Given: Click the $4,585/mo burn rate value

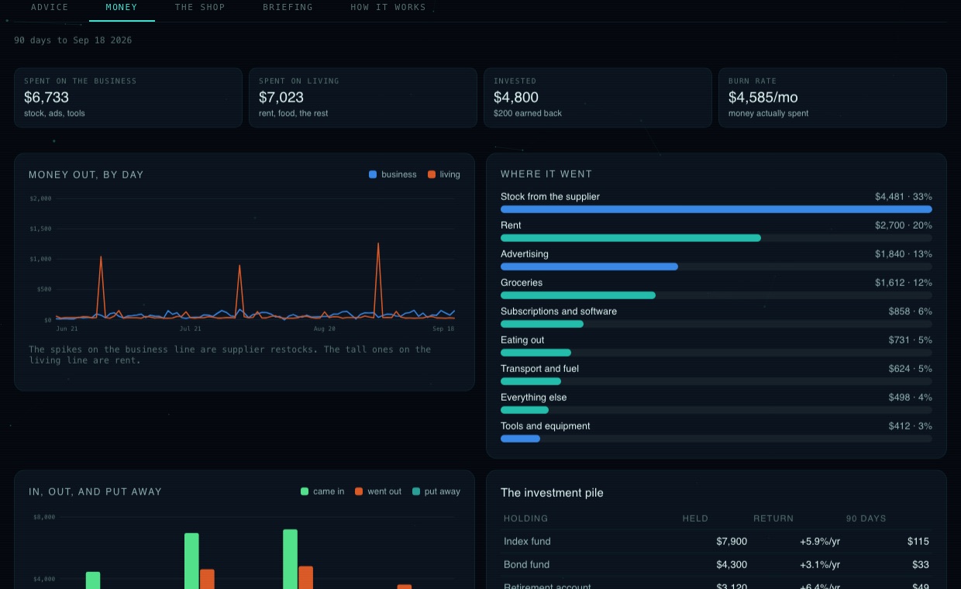Looking at the screenshot, I should [763, 98].
